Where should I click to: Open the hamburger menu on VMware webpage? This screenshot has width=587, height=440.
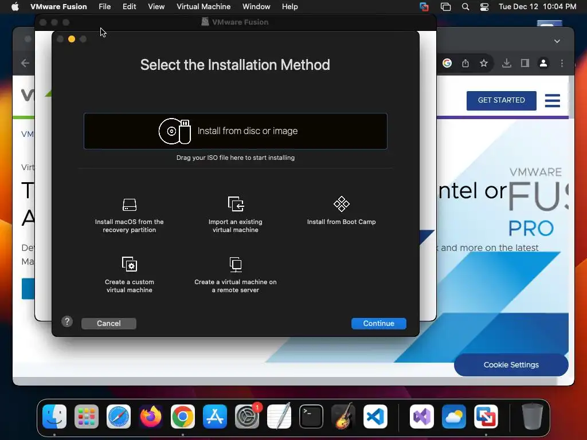(x=552, y=100)
